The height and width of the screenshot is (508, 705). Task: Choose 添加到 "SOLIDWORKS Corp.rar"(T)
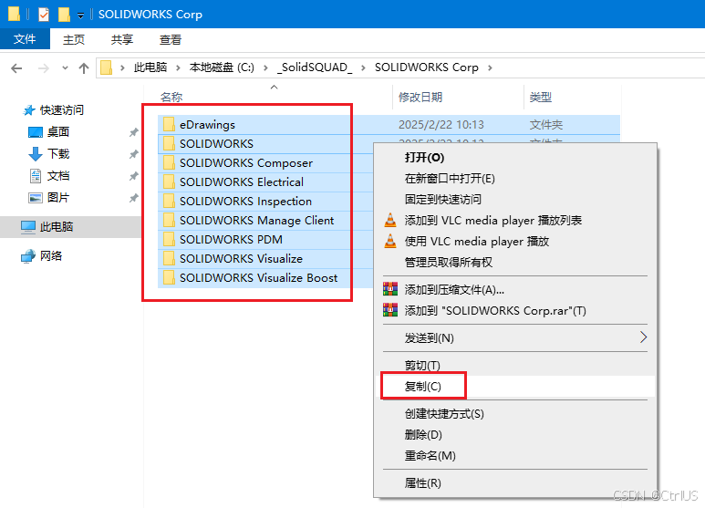[x=514, y=311]
